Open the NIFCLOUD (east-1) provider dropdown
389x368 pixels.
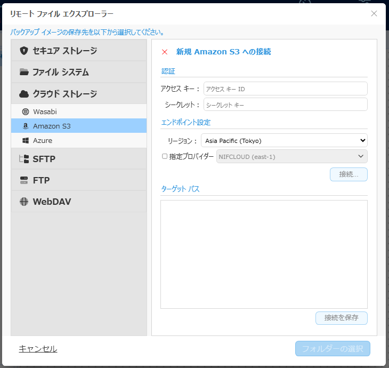click(292, 156)
